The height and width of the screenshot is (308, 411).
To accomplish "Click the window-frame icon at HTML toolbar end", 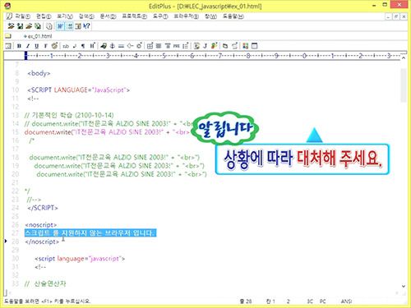I will click(x=254, y=46).
